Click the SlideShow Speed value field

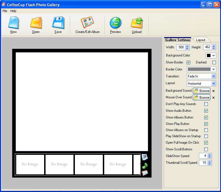tap(203, 156)
